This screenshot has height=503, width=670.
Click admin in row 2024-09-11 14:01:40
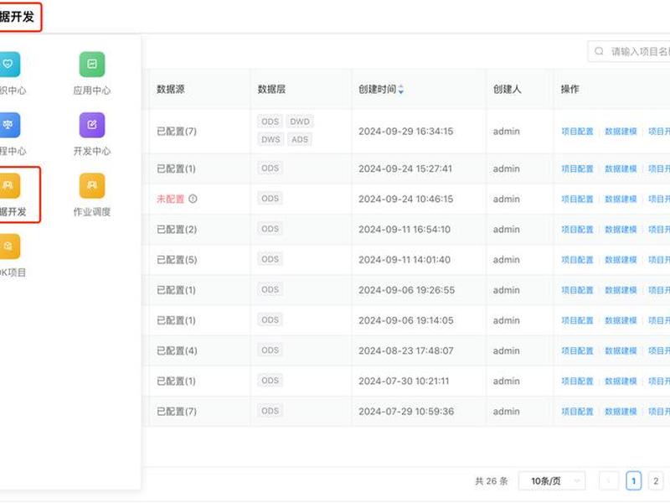(507, 260)
